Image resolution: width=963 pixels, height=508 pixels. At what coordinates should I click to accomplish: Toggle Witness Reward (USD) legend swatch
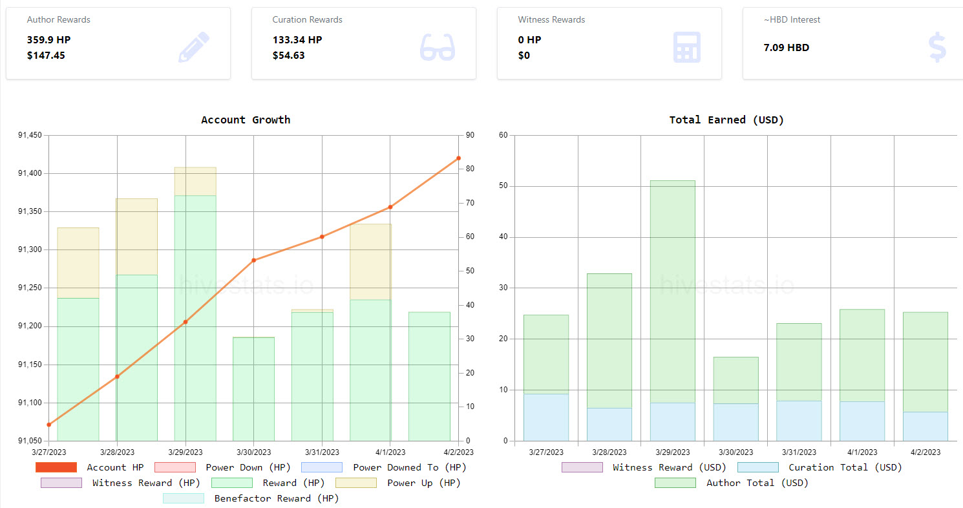click(x=582, y=467)
